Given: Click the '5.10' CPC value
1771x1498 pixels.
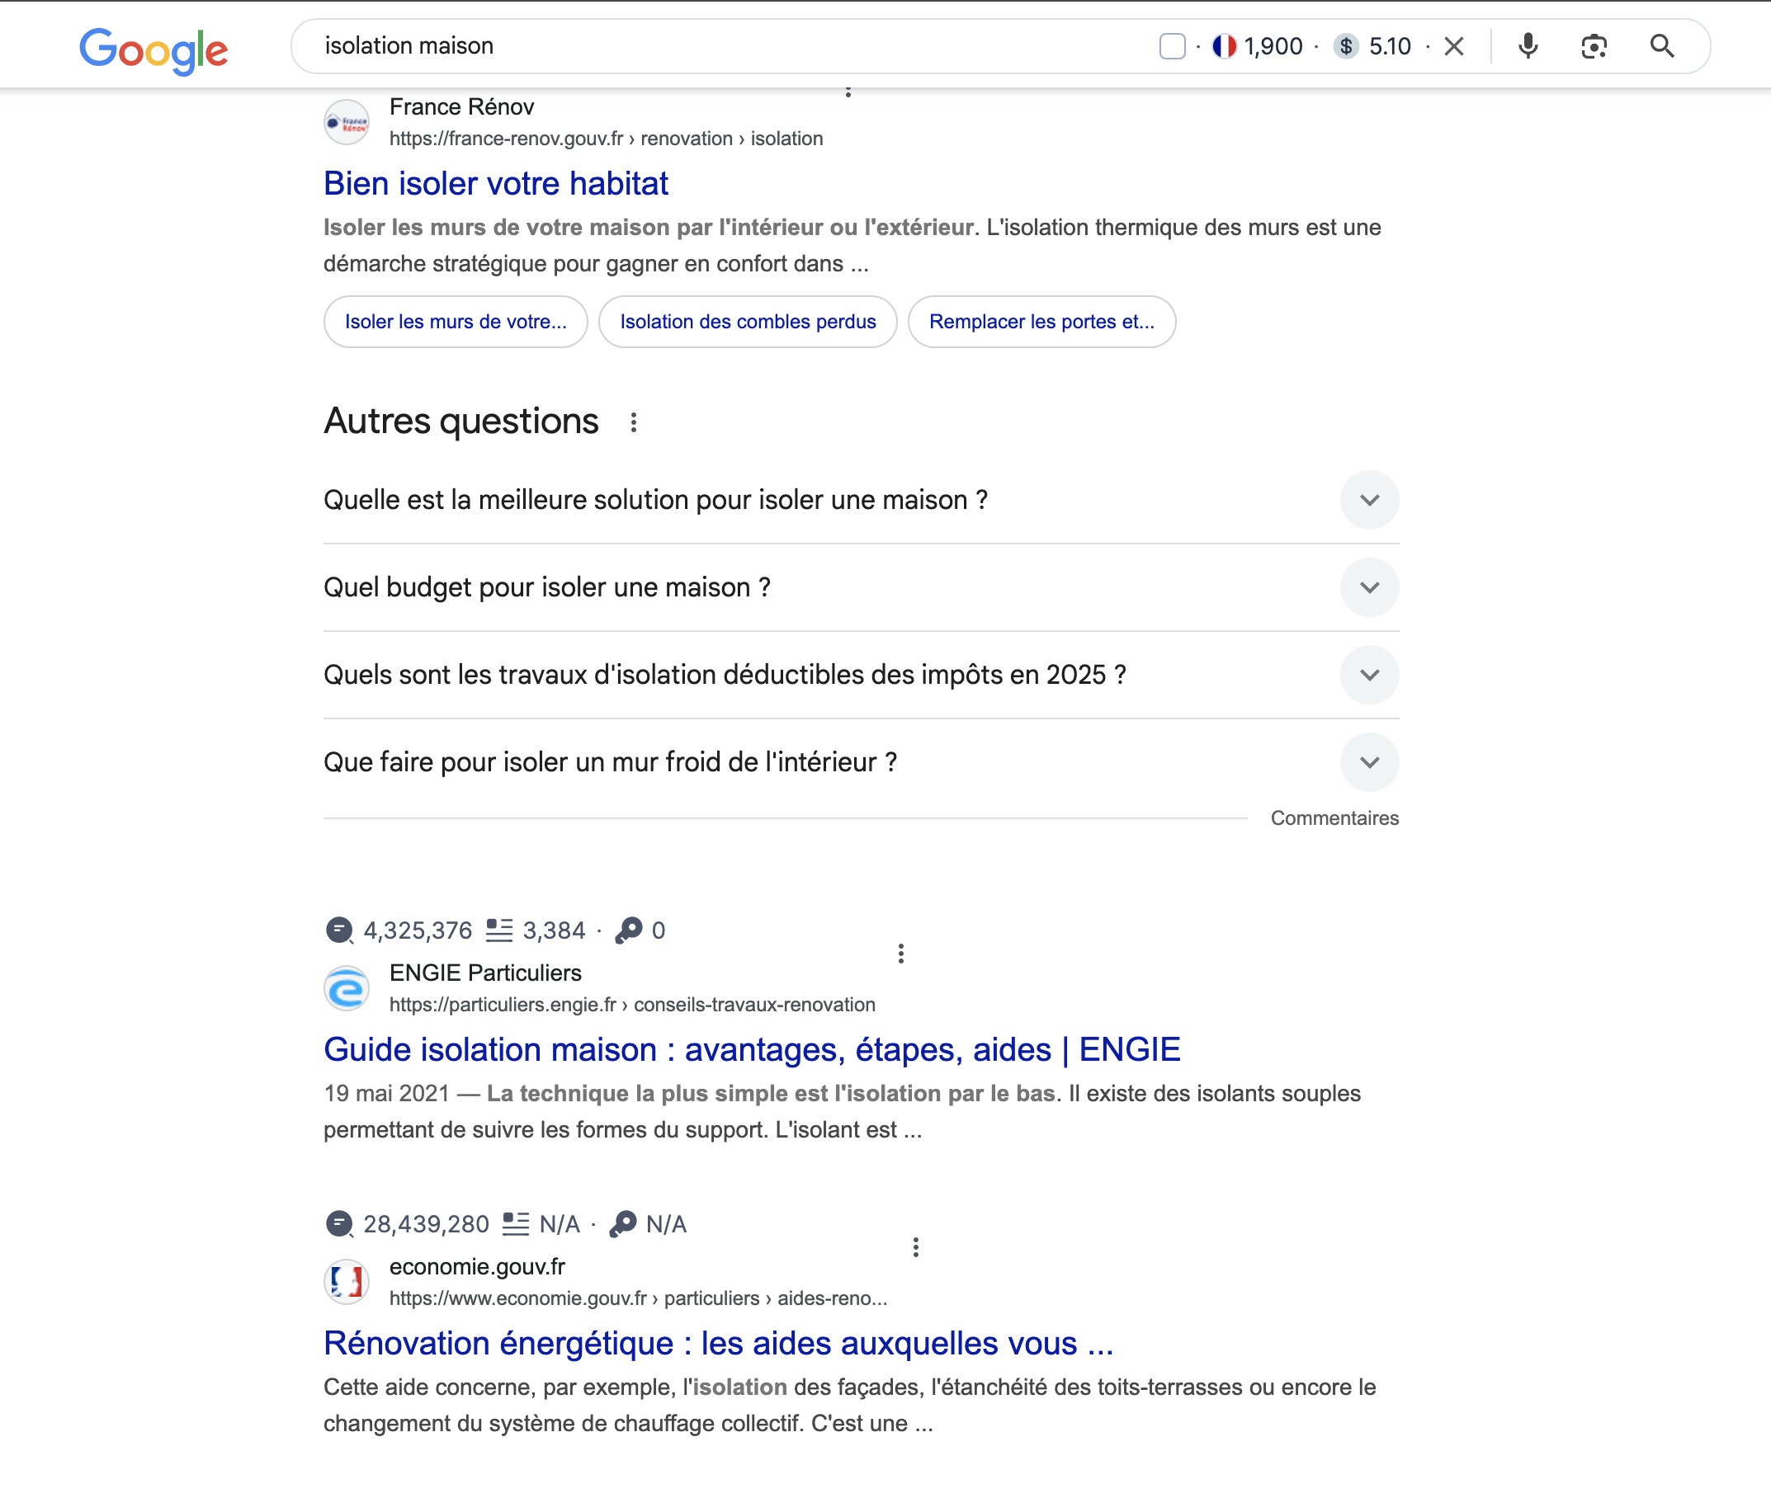Looking at the screenshot, I should 1390,46.
